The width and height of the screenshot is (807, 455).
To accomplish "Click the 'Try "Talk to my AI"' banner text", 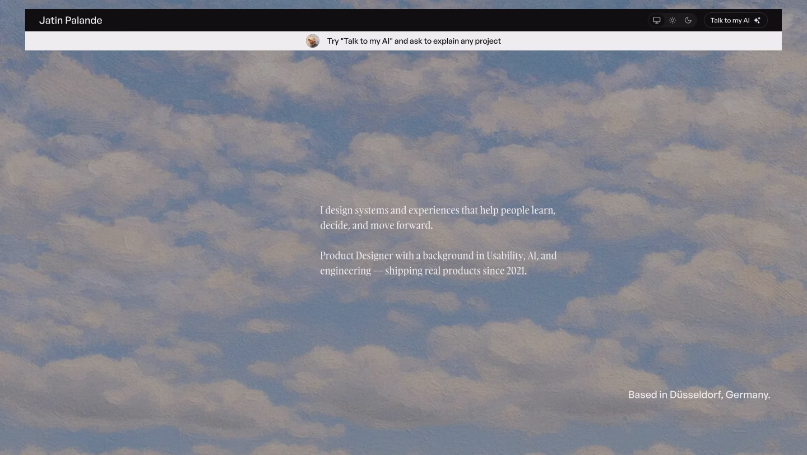I will 414,41.
